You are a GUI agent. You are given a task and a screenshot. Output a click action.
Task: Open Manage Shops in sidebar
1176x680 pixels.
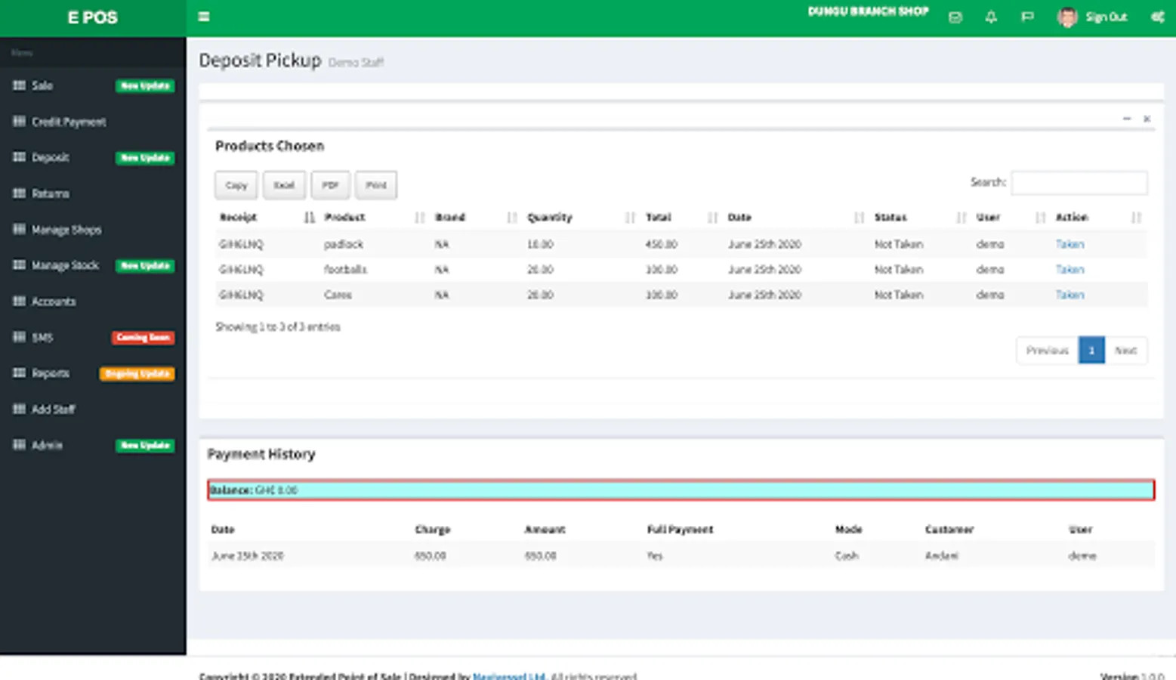point(66,230)
